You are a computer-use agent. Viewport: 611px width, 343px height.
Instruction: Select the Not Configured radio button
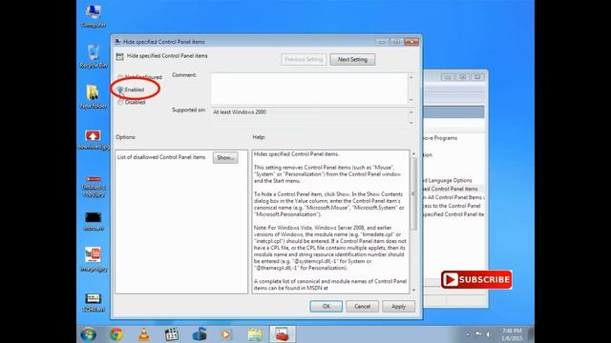[x=120, y=77]
